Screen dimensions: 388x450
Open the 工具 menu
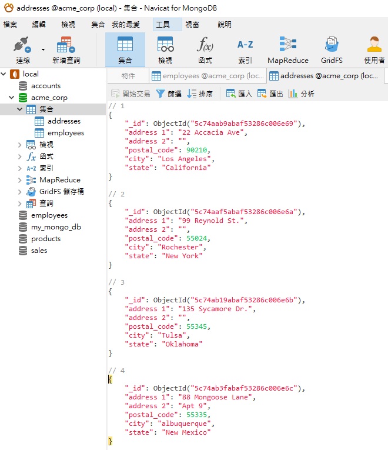tap(163, 25)
